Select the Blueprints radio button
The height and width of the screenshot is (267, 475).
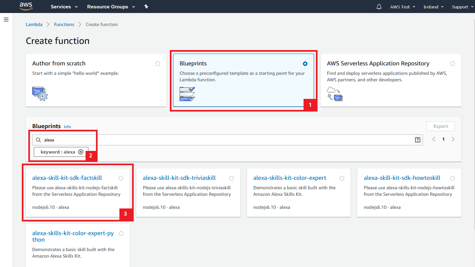(305, 64)
